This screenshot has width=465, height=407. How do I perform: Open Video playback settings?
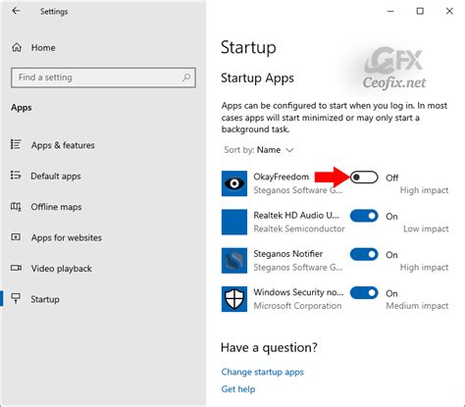[104, 269]
